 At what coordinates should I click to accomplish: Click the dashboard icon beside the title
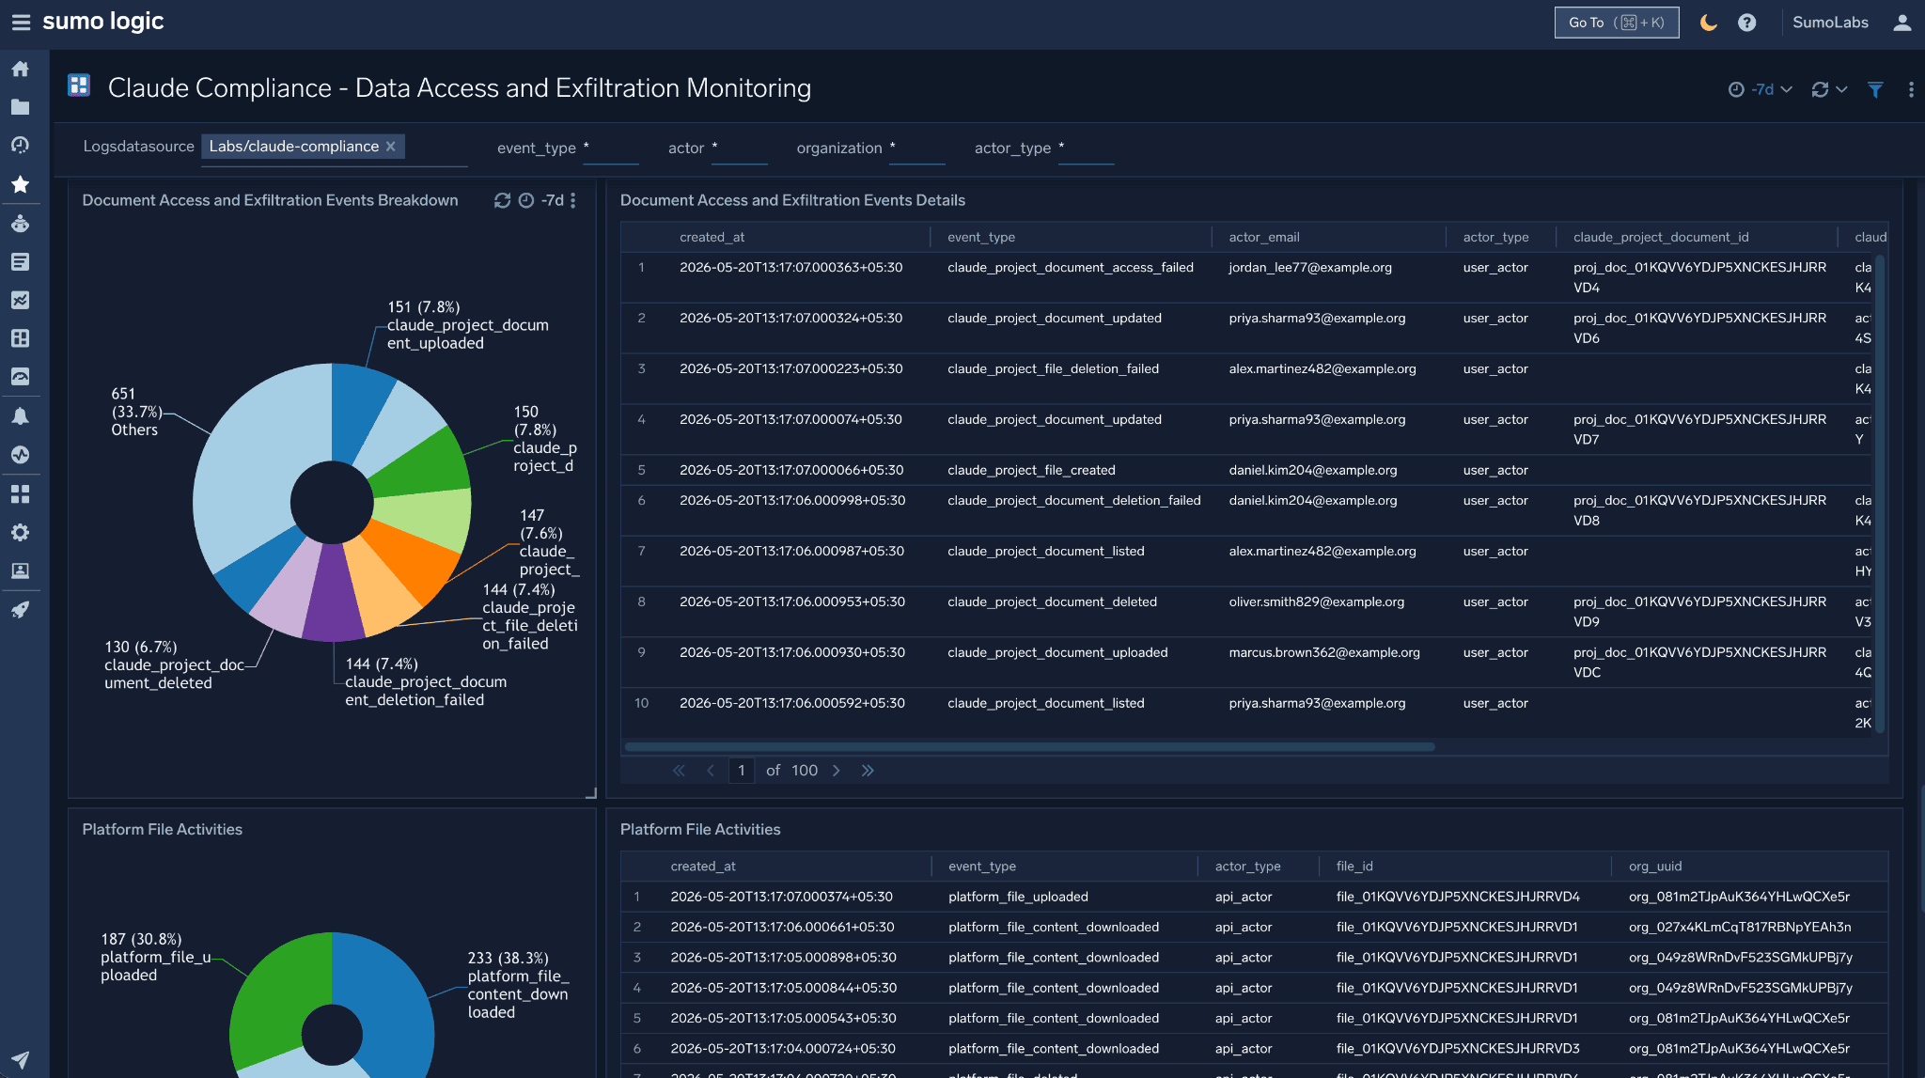(79, 86)
